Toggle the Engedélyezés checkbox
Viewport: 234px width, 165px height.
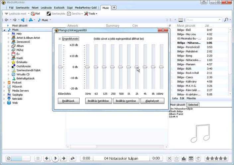click(x=60, y=39)
